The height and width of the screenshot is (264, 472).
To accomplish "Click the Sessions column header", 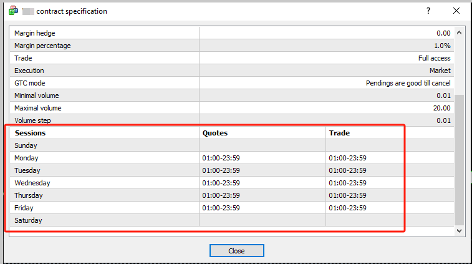I will click(x=30, y=133).
